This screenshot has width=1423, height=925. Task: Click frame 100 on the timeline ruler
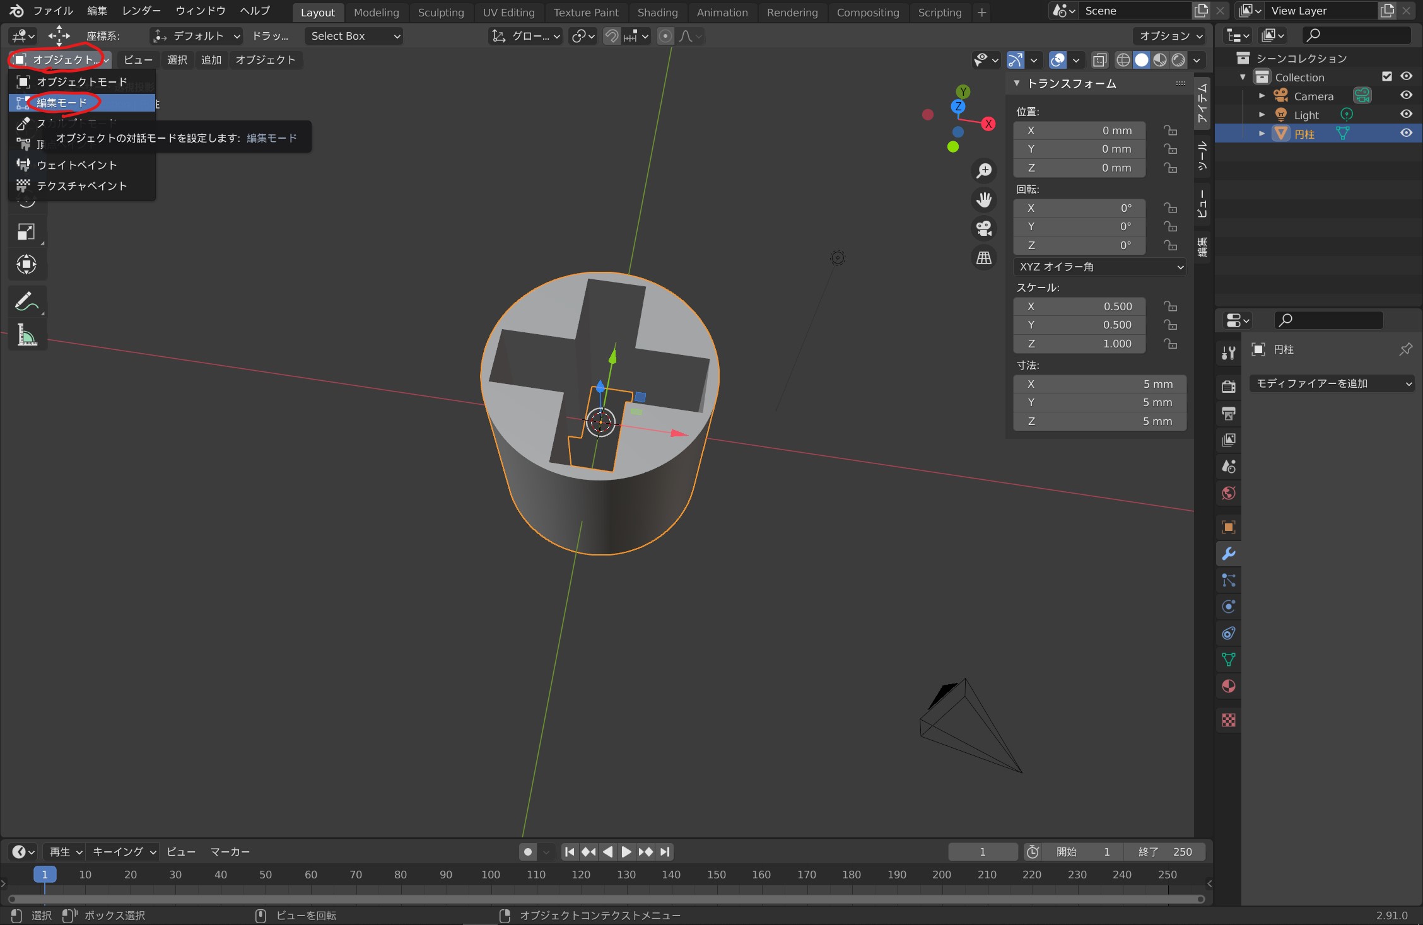[x=490, y=875]
